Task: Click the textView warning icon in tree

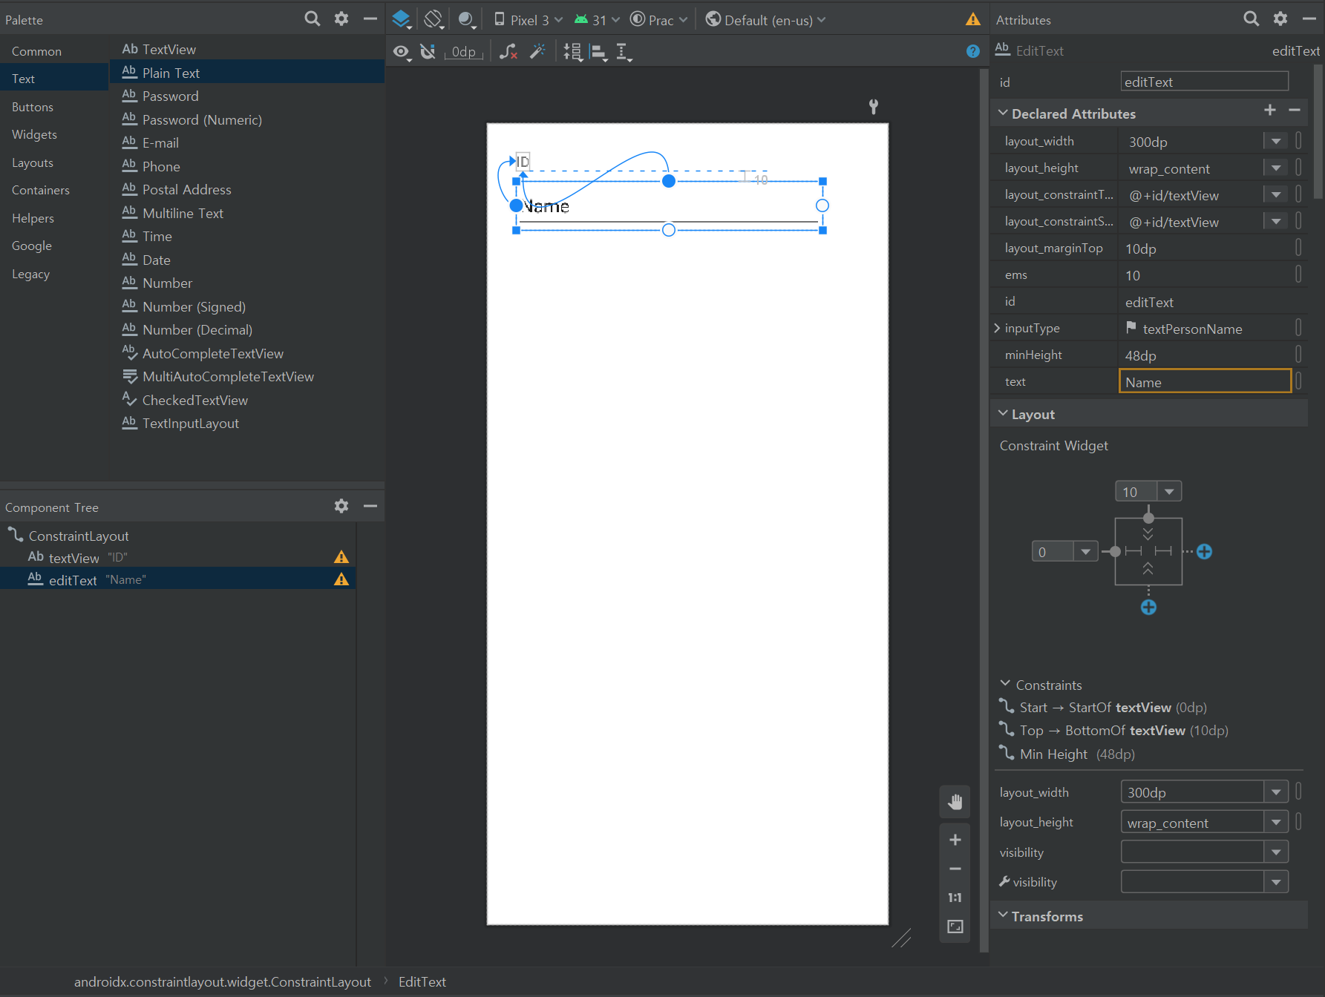Action: click(x=341, y=557)
